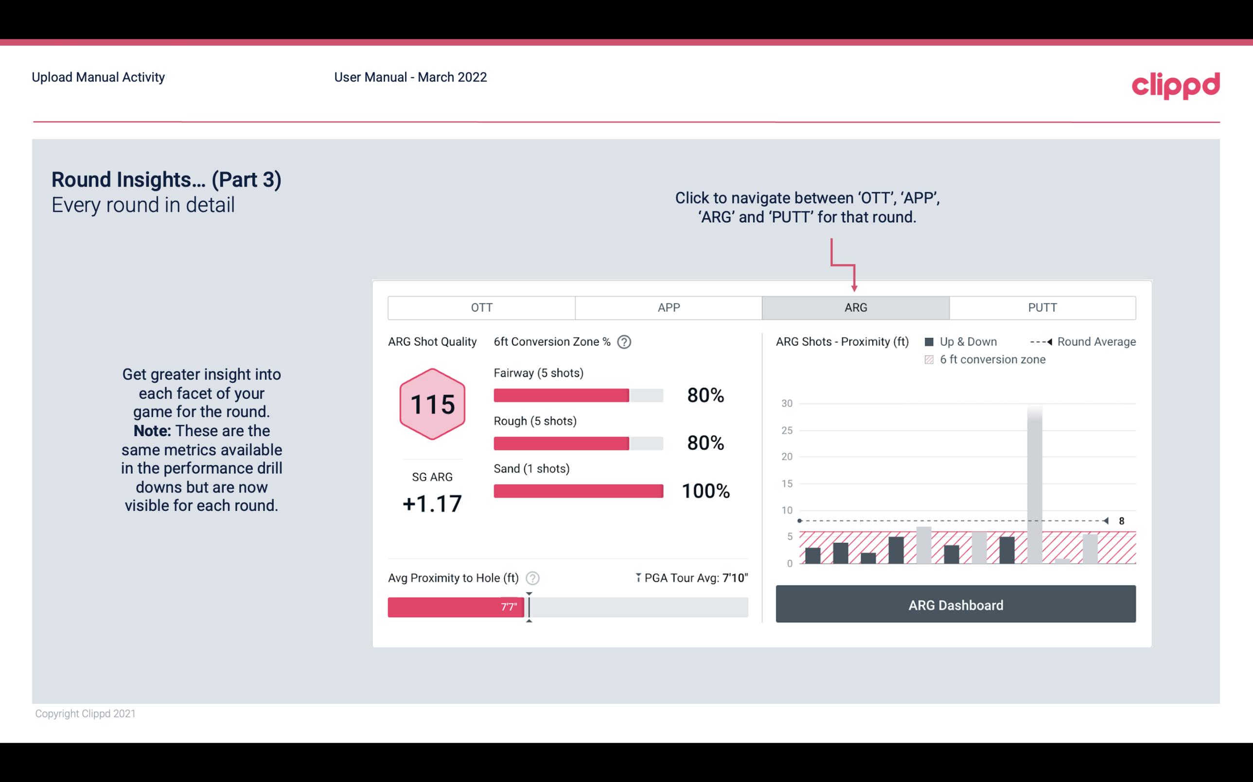Viewport: 1253px width, 782px height.
Task: Click the ARG Dashboard button
Action: click(956, 605)
